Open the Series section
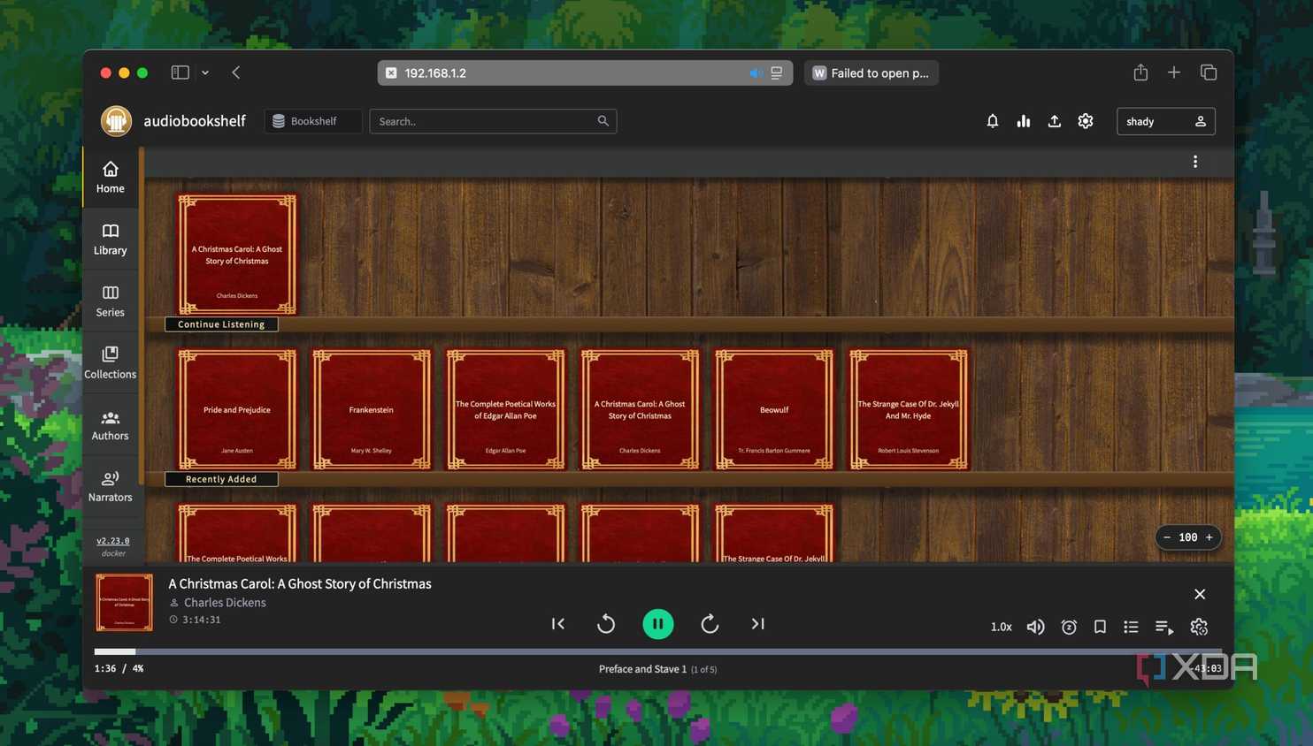 (x=110, y=301)
